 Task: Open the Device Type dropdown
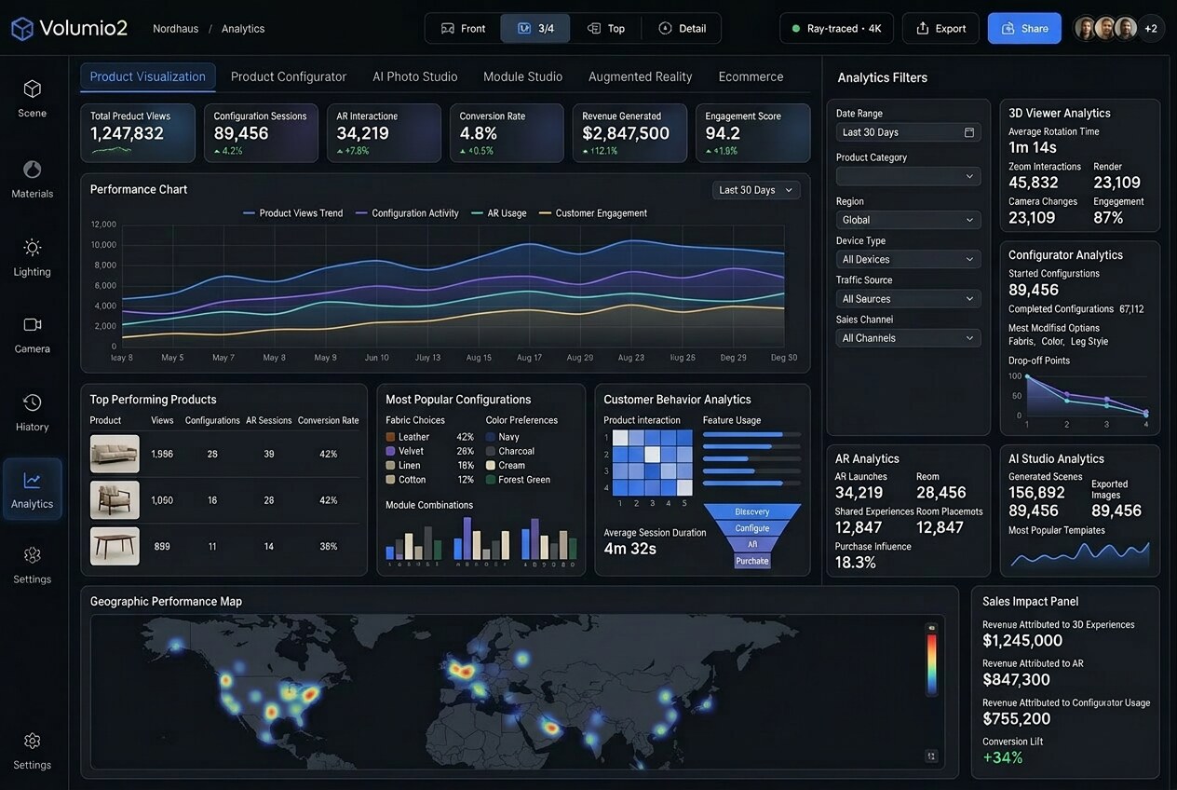pos(908,259)
